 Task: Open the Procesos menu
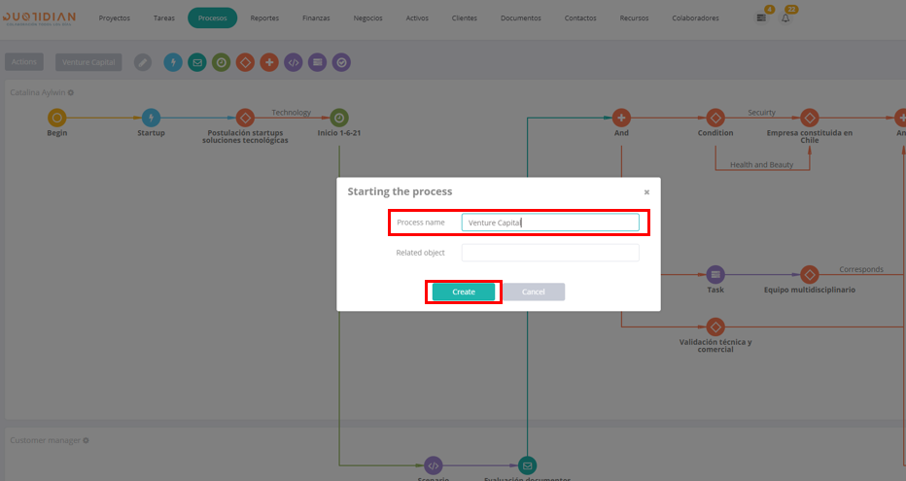coord(212,17)
